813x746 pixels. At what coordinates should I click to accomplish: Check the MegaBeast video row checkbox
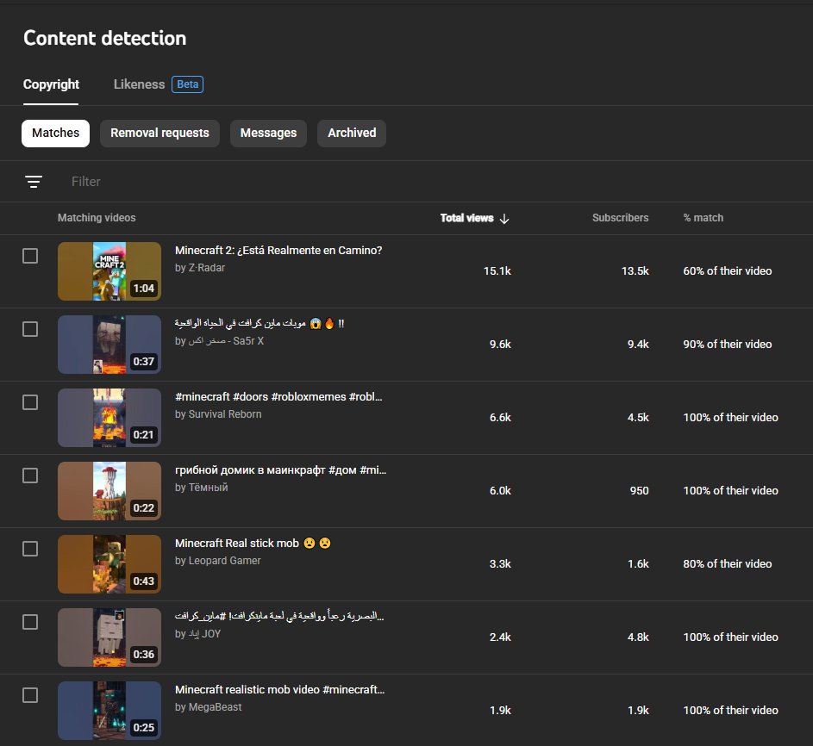tap(30, 695)
